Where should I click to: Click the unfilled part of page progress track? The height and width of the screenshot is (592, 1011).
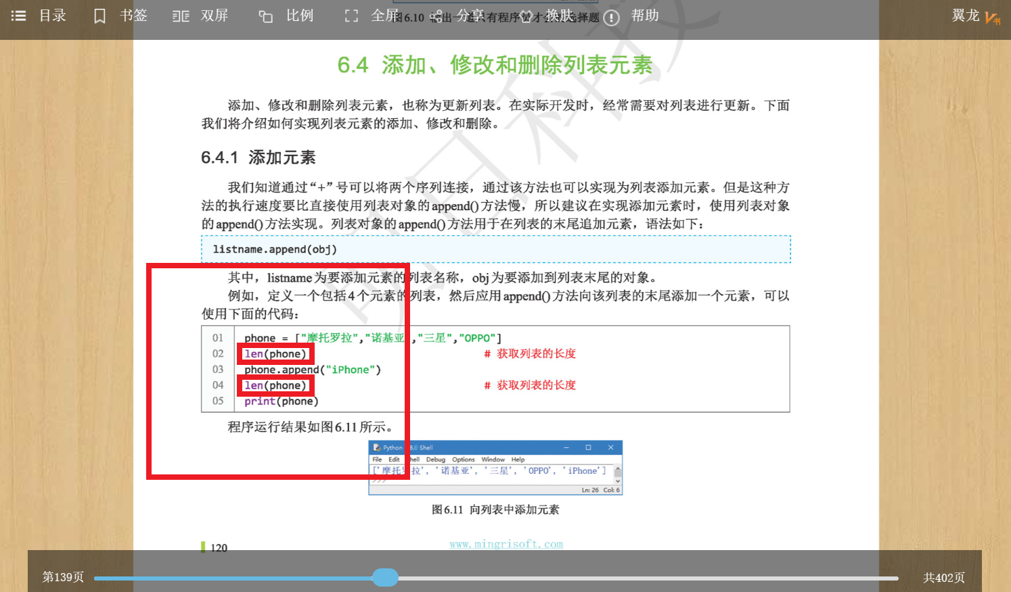click(648, 578)
